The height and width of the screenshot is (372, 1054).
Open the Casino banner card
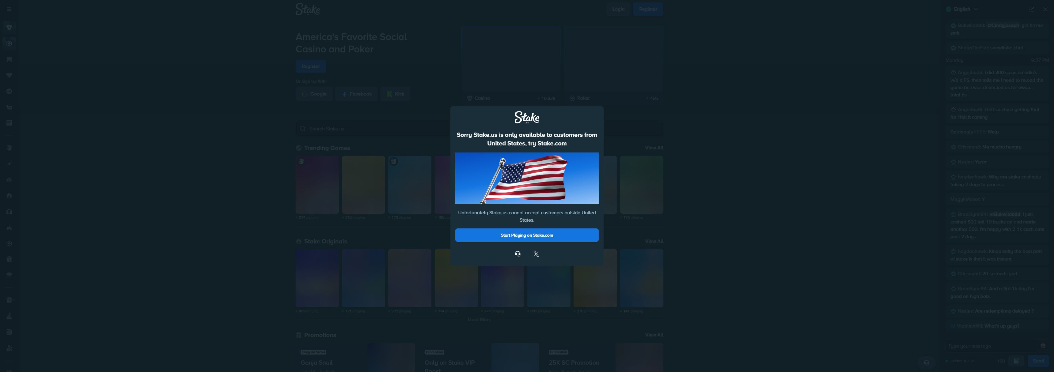[x=511, y=64]
